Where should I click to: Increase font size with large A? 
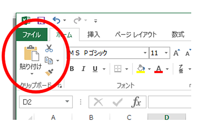click(177, 53)
